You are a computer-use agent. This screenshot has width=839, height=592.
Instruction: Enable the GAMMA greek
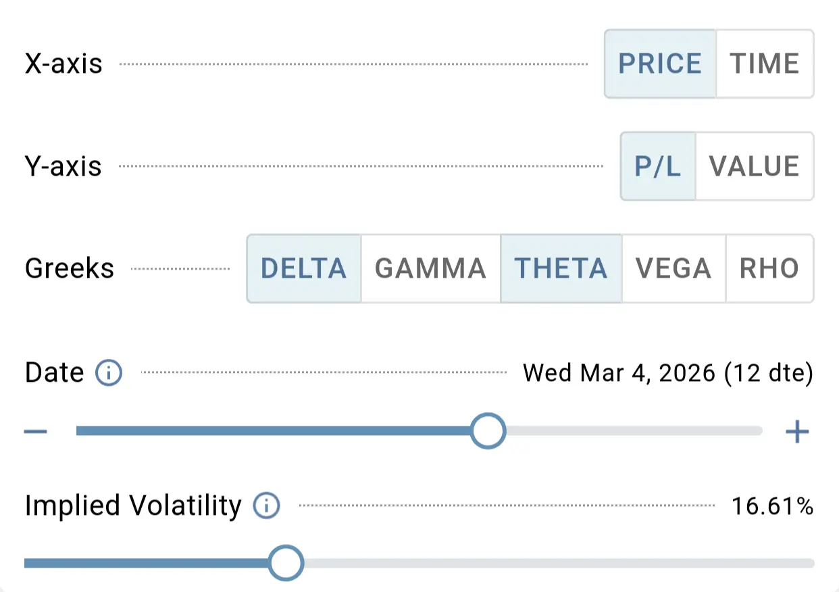(x=430, y=268)
